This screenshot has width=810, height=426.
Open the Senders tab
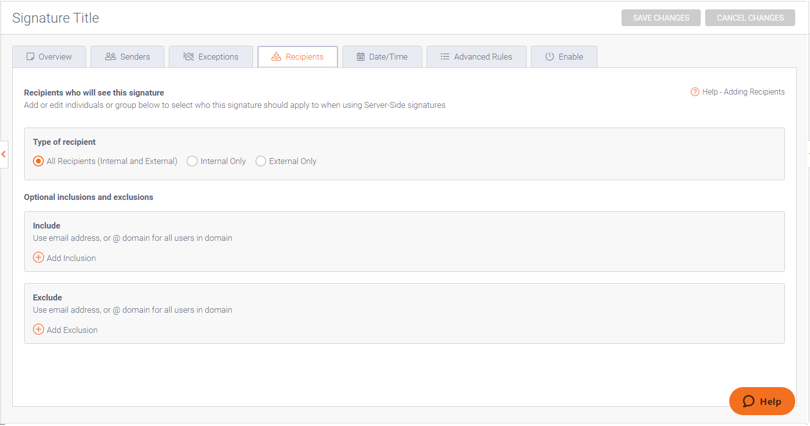click(x=128, y=57)
